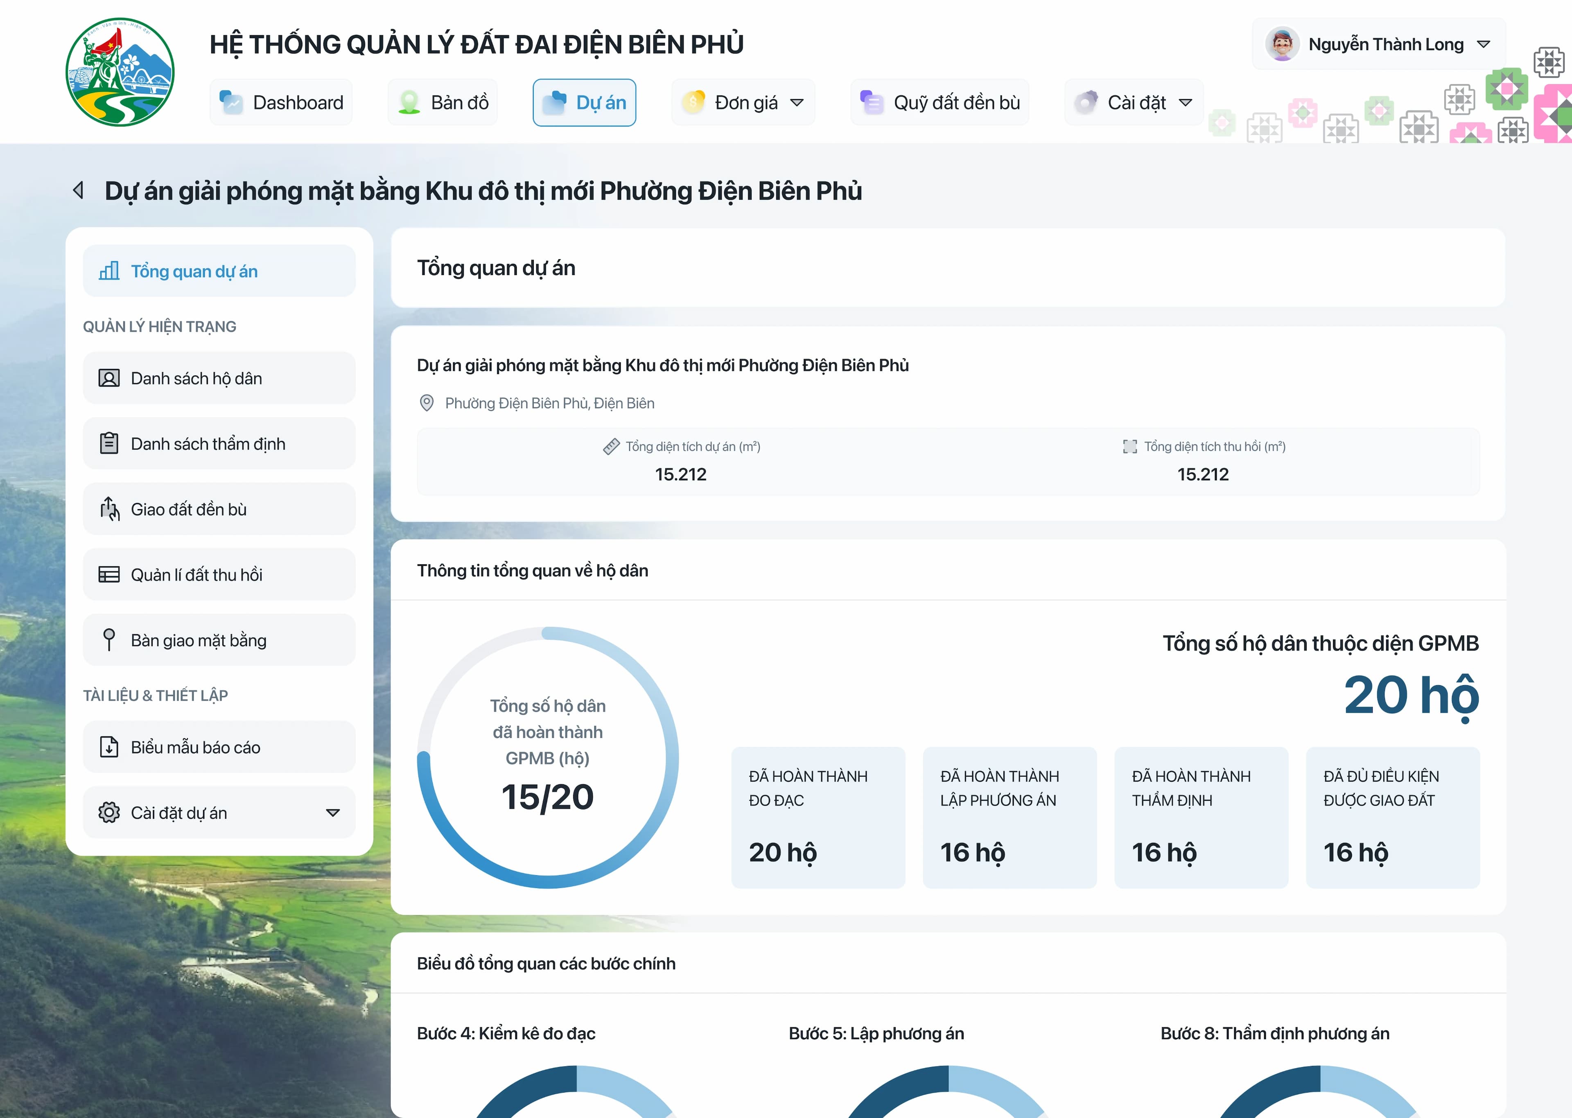
Task: Open the user account dropdown arrow
Action: pyautogui.click(x=1484, y=44)
